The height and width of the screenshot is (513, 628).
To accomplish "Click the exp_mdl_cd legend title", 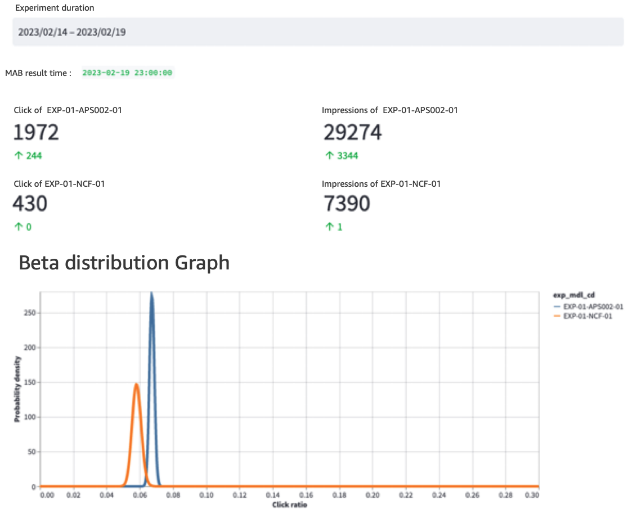I will click(574, 295).
